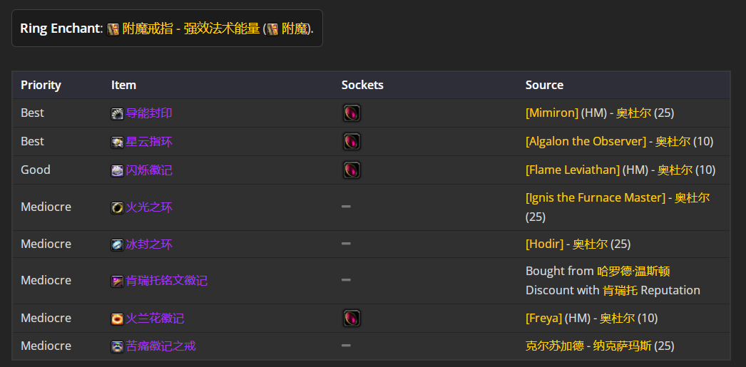This screenshot has height=367, width=746.
Task: Open the 哈罗德·温斯顿 vendor link
Action: pos(633,272)
